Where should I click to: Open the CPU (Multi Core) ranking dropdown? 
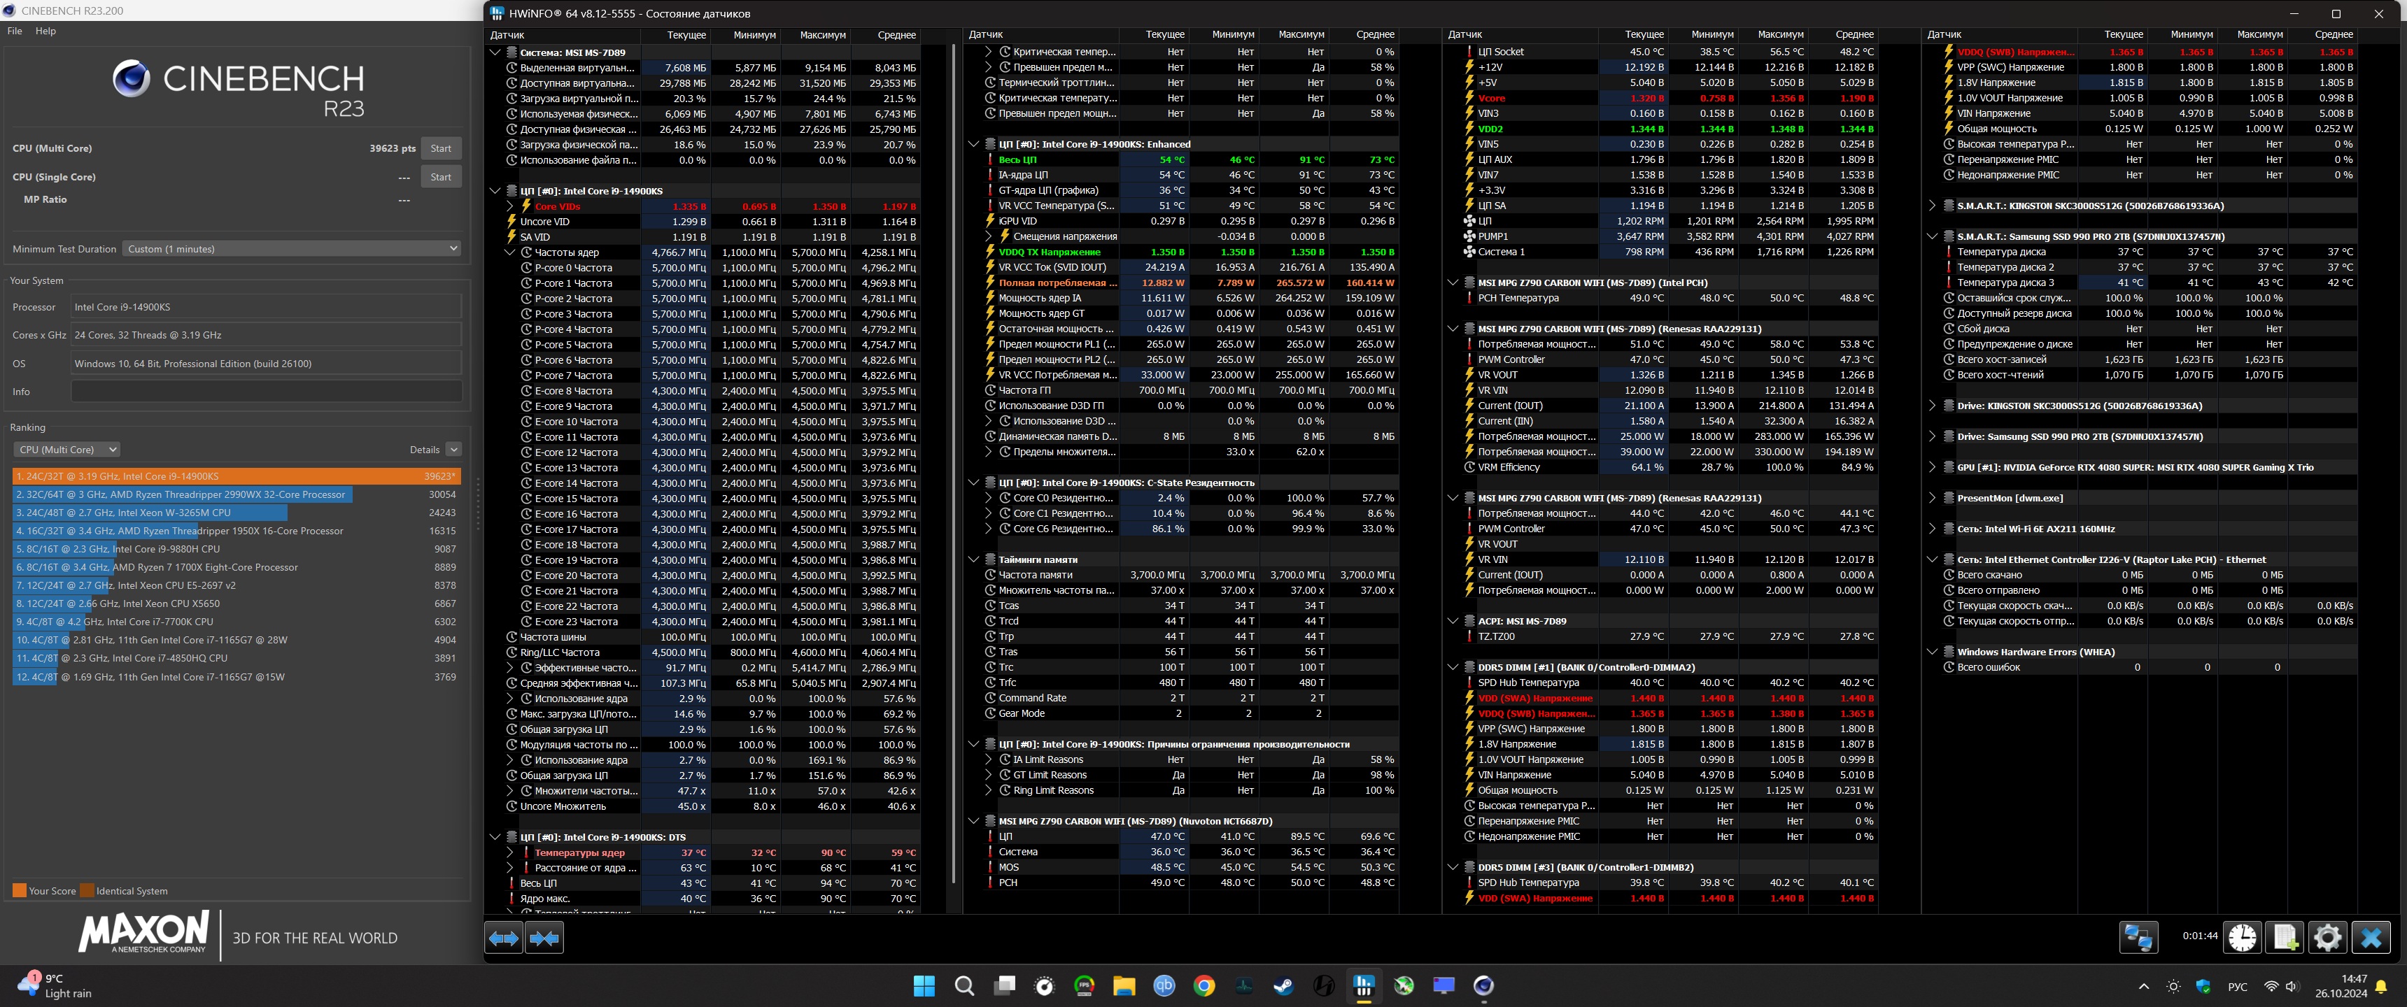point(66,450)
